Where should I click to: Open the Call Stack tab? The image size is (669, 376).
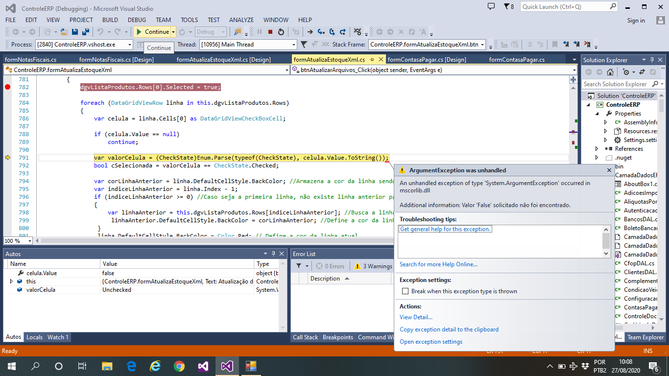click(x=305, y=337)
